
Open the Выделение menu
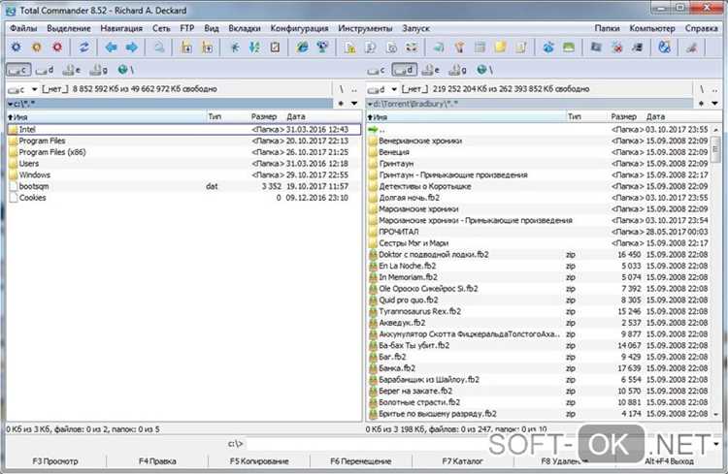(x=69, y=28)
